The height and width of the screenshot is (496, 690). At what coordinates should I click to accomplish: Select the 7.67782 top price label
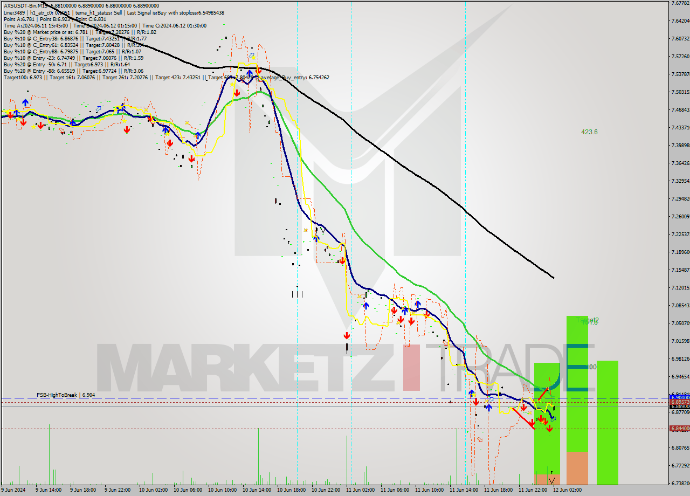click(680, 3)
